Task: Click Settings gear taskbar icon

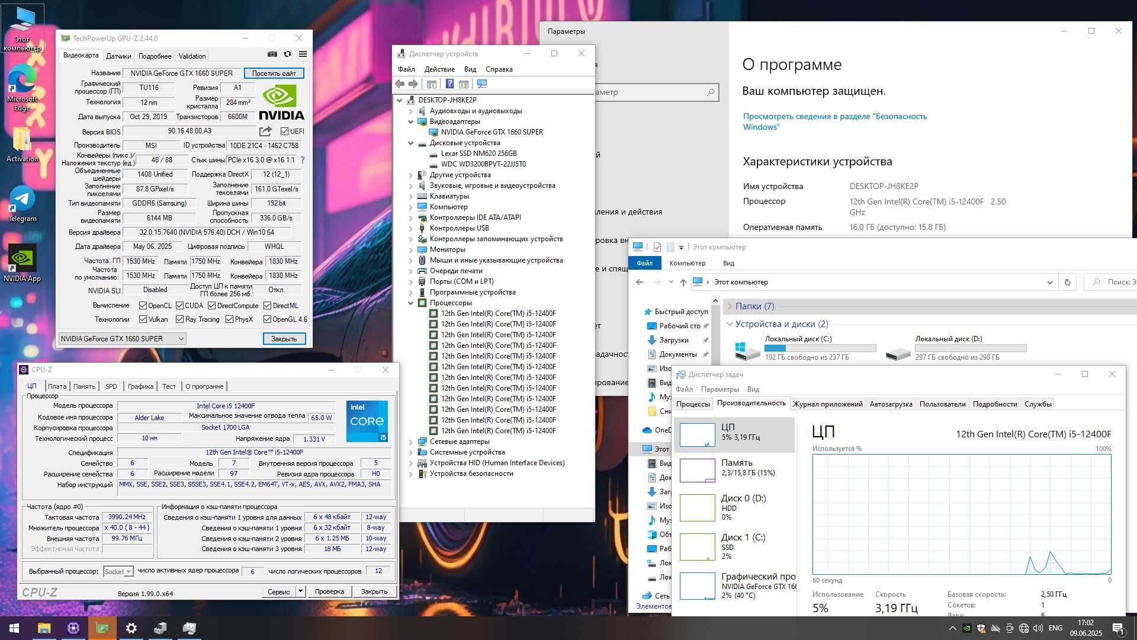Action: tap(131, 628)
